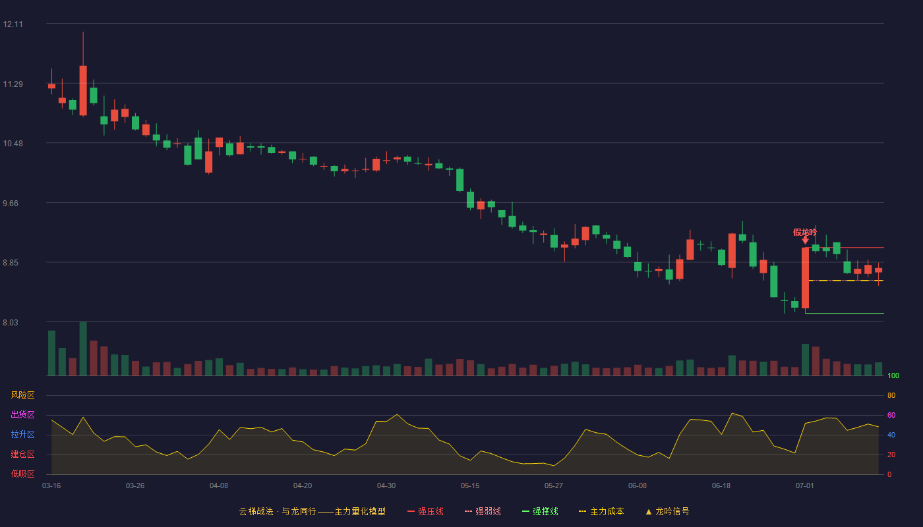Click the 20 indicator scale label
This screenshot has width=923, height=527.
pyautogui.click(x=891, y=455)
